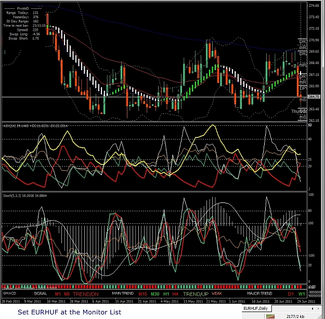Click the 2177/2 kb traffic status
325x319 pixels.
click(x=295, y=316)
